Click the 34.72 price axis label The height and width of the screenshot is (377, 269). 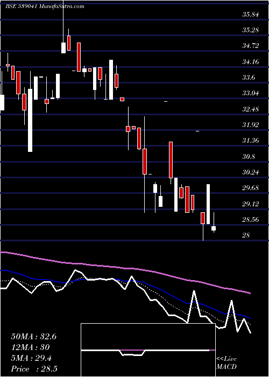(251, 46)
